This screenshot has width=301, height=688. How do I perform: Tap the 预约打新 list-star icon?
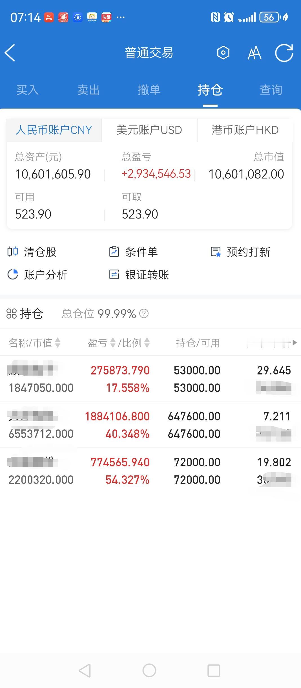(216, 252)
